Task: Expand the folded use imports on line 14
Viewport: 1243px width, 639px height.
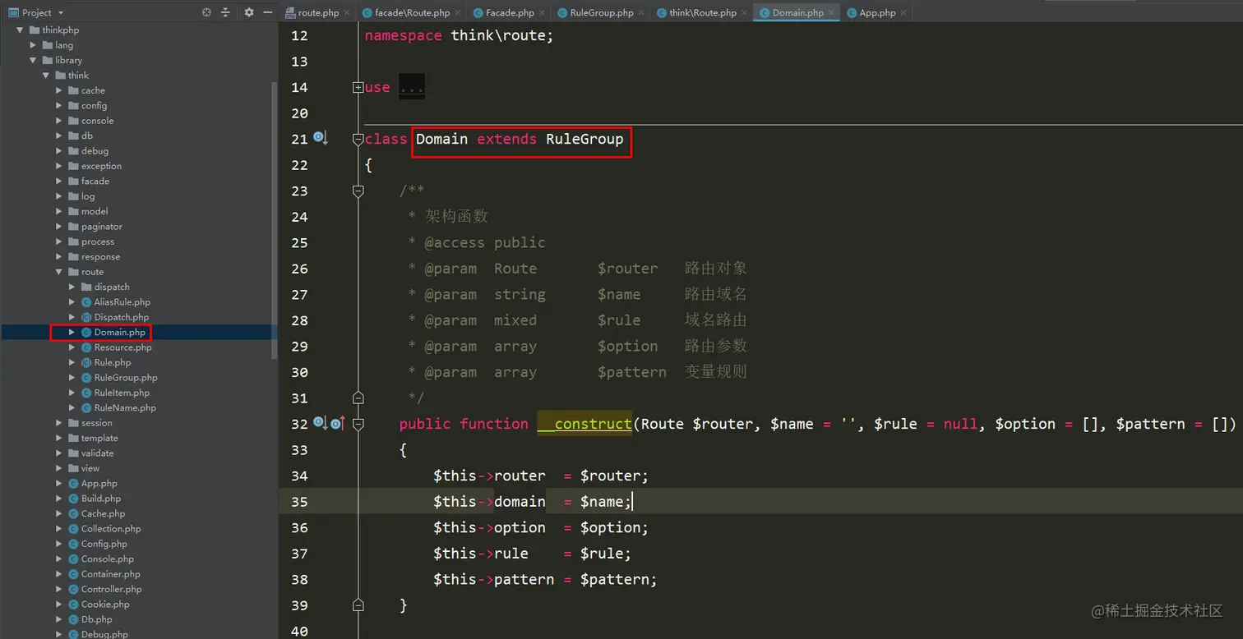Action: pos(358,87)
